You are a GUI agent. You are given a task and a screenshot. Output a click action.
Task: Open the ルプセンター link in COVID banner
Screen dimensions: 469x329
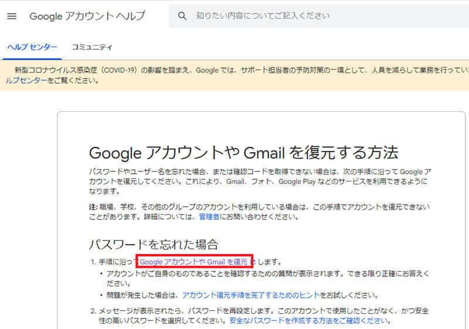click(x=26, y=80)
